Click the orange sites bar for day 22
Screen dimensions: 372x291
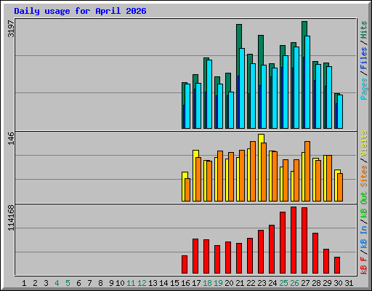(x=253, y=171)
